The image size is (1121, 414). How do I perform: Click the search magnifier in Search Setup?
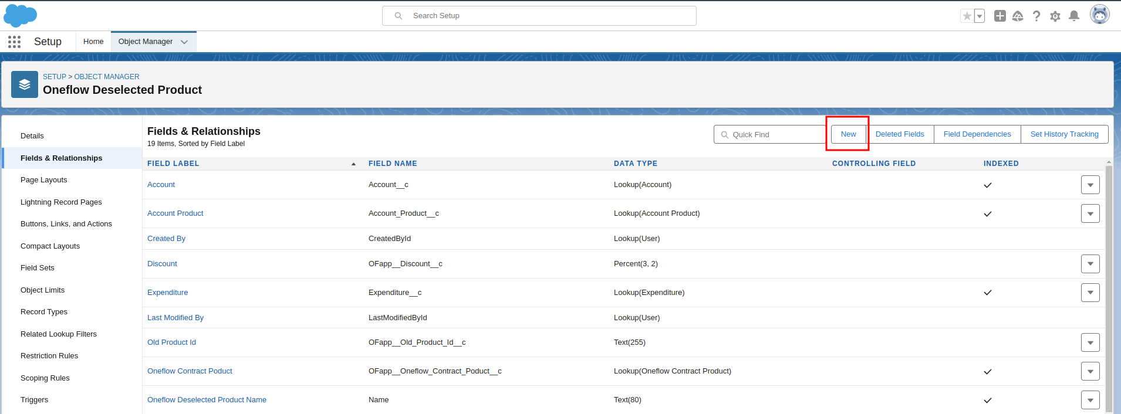coord(399,16)
